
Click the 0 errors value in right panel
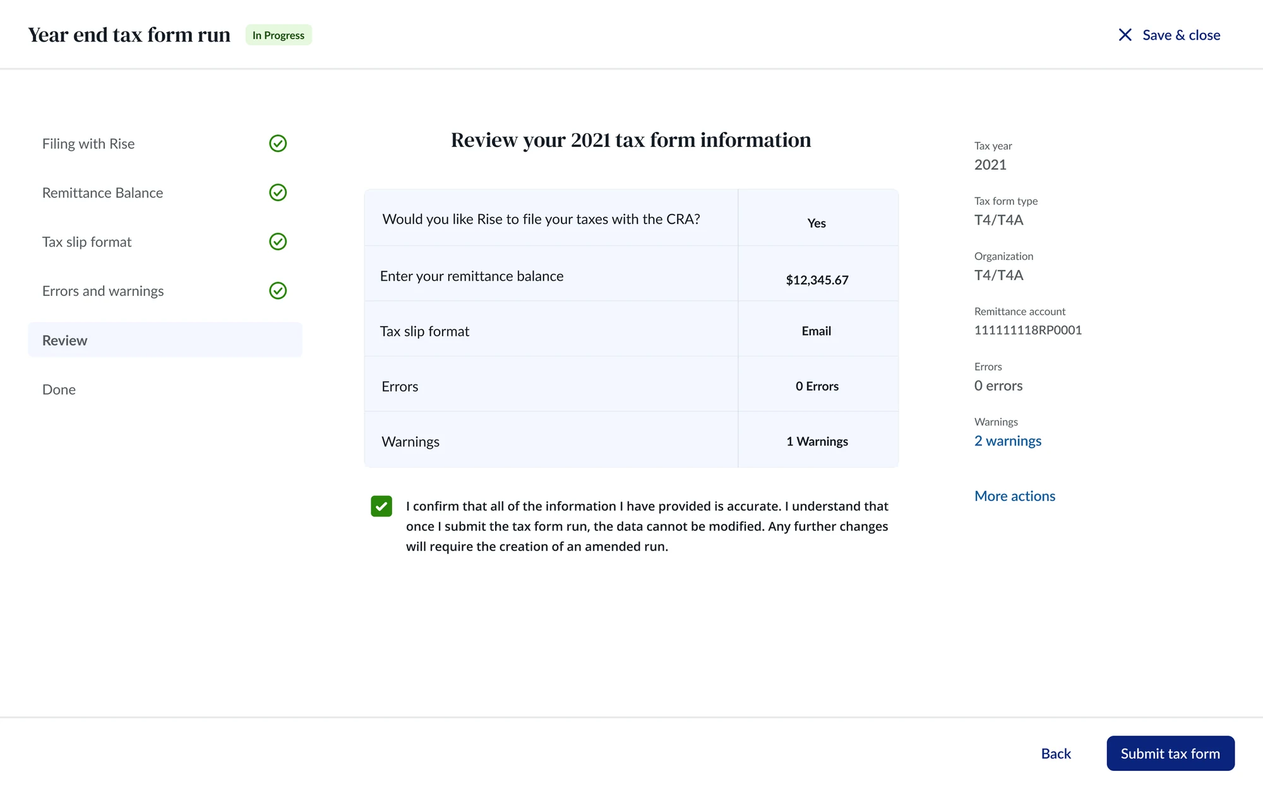998,385
